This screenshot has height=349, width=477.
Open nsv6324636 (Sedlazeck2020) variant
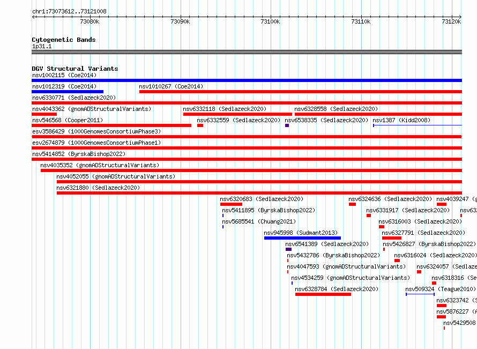[x=390, y=199]
